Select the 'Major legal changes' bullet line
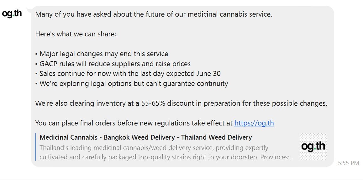The width and height of the screenshot is (363, 181). (102, 54)
